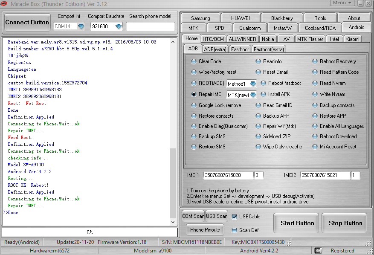Open the Coolsand/RDA tab
The height and width of the screenshot is (255, 374).
(x=320, y=28)
